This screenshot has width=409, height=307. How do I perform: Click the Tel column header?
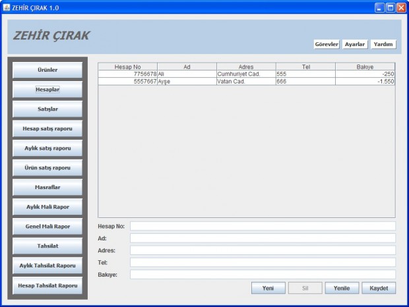[305, 67]
